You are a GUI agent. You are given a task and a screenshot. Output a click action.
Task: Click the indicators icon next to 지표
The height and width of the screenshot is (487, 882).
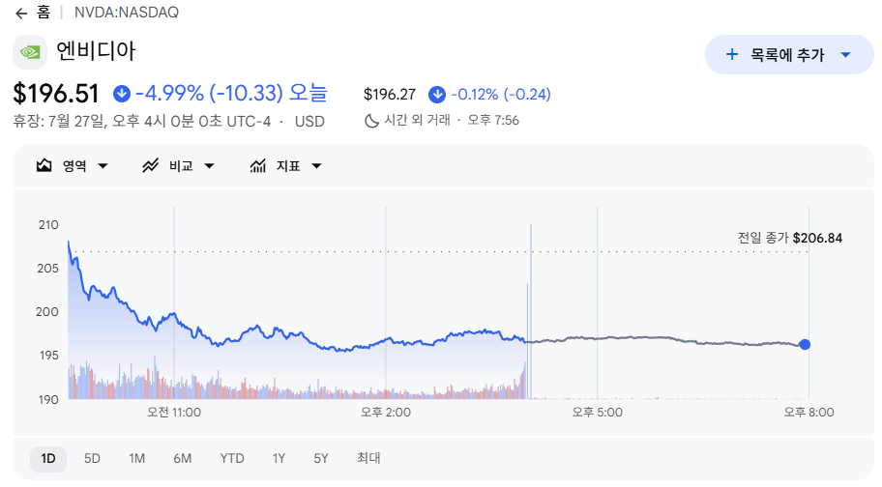tap(257, 165)
